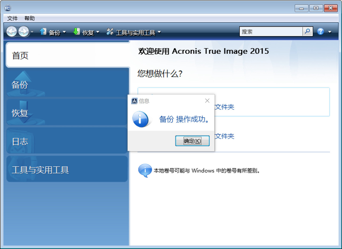Open the 日志 log panel icon
The image size is (342, 249).
[20, 140]
